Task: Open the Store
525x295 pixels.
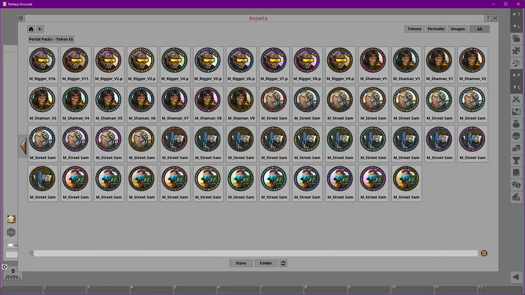Action: (241, 263)
